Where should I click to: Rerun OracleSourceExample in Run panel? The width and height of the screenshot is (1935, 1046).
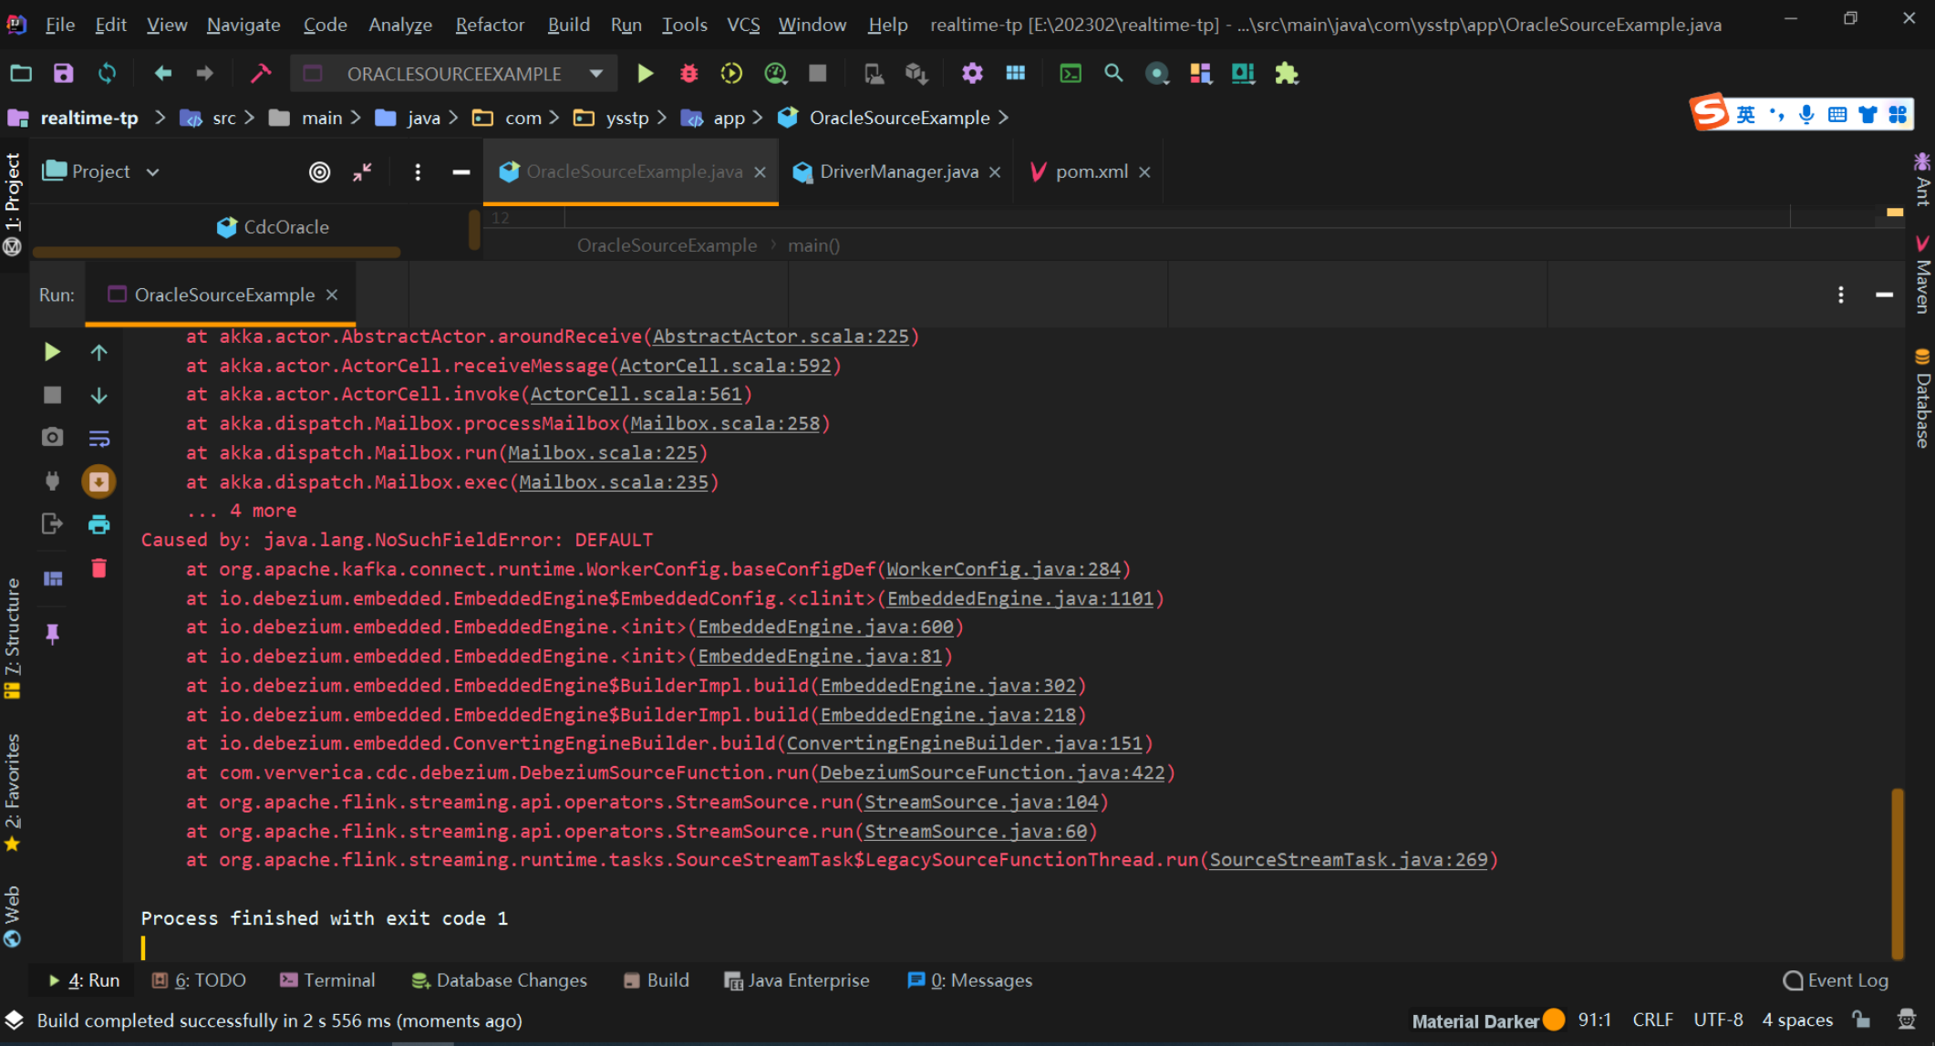coord(52,352)
